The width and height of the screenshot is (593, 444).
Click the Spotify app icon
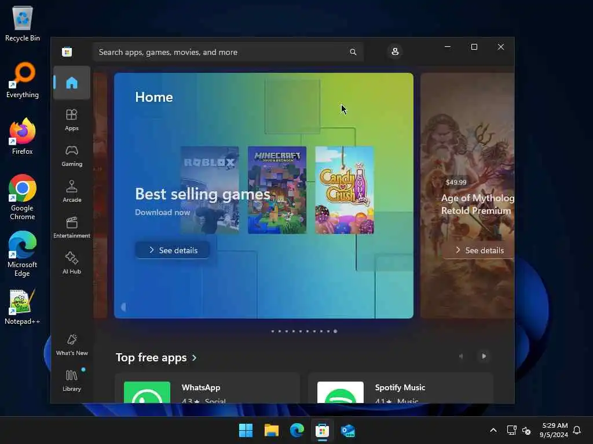coord(341,393)
